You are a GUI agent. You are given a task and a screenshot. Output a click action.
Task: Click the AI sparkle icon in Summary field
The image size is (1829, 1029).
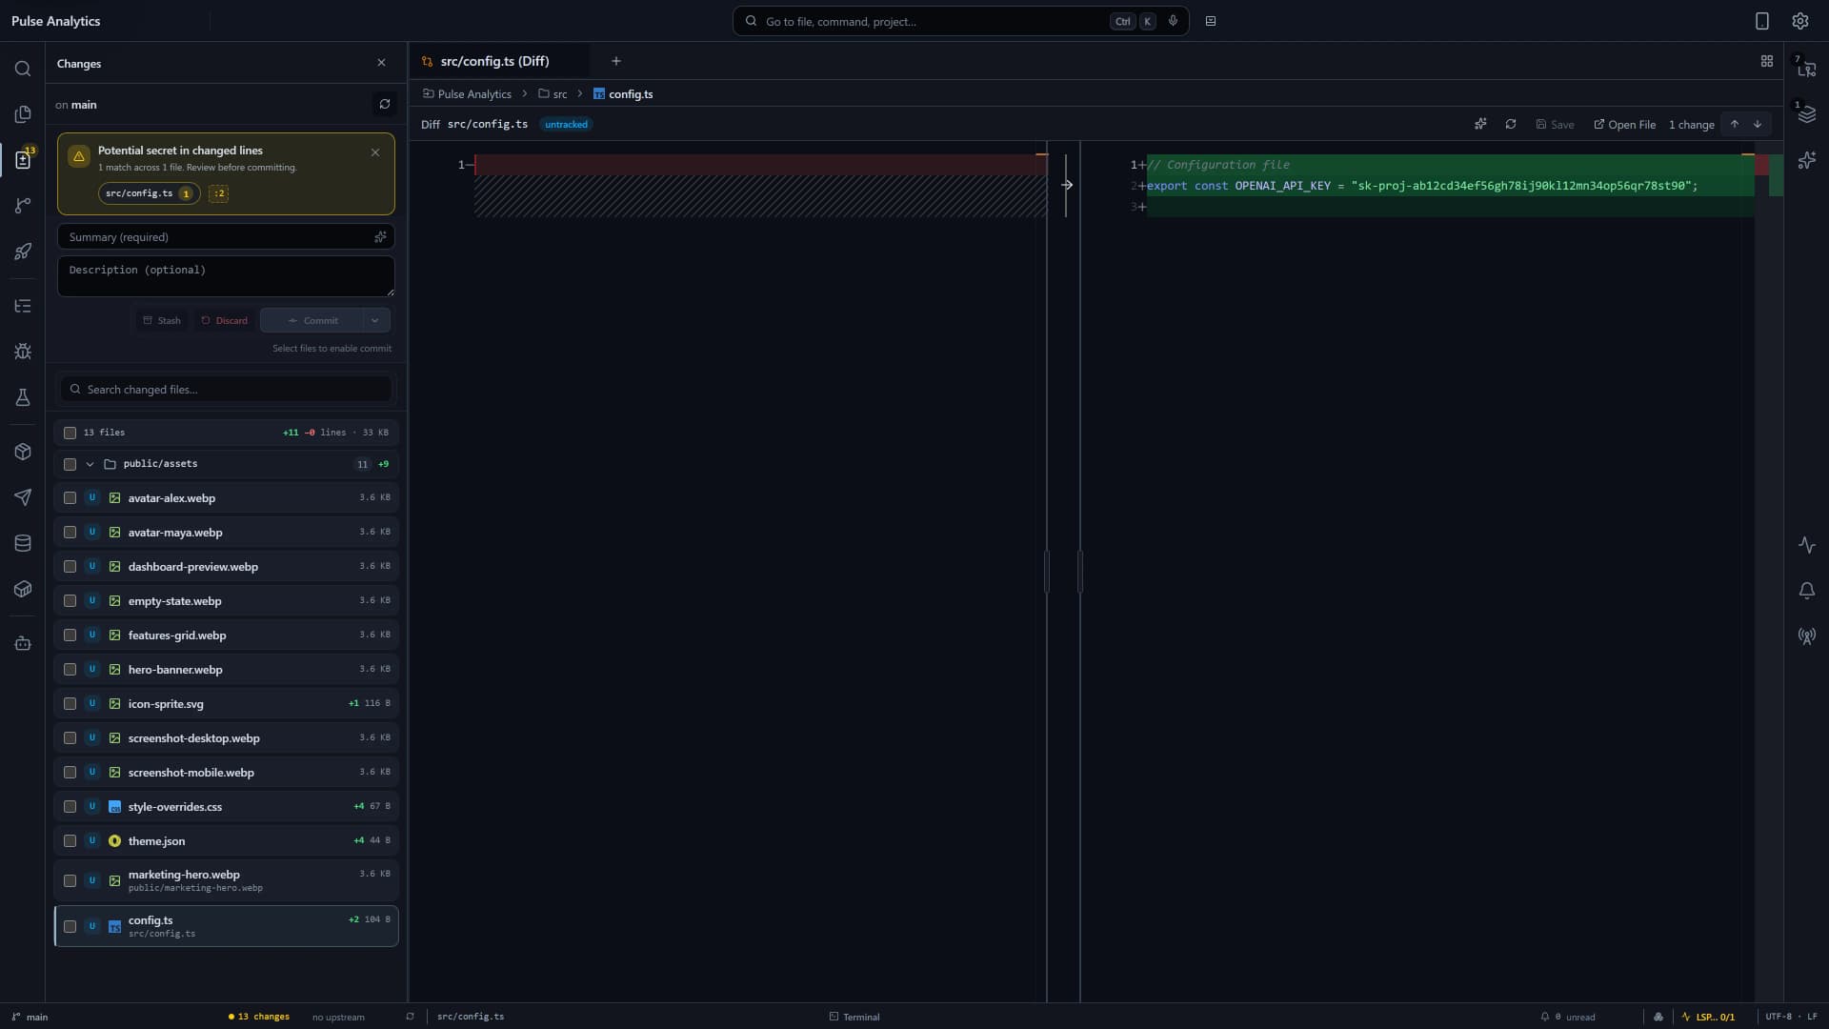coord(380,237)
